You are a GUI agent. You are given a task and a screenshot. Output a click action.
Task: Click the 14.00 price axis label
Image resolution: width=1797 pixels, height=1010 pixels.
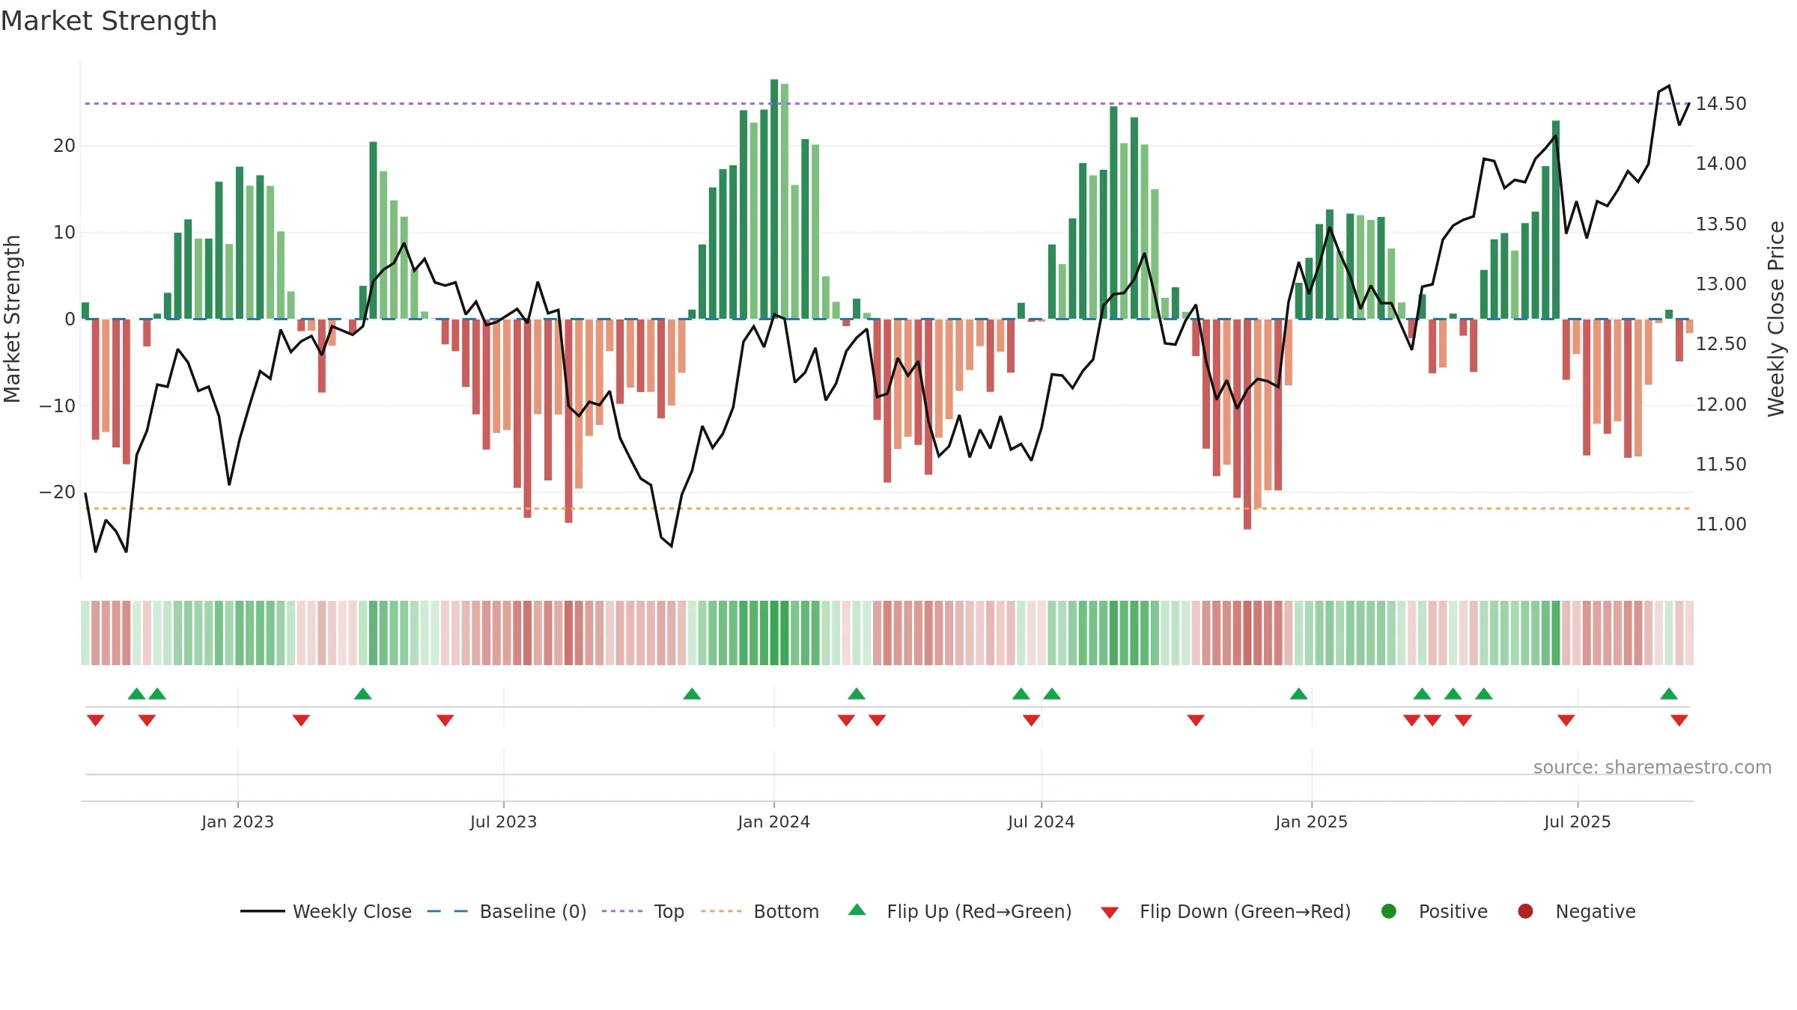[x=1721, y=164]
